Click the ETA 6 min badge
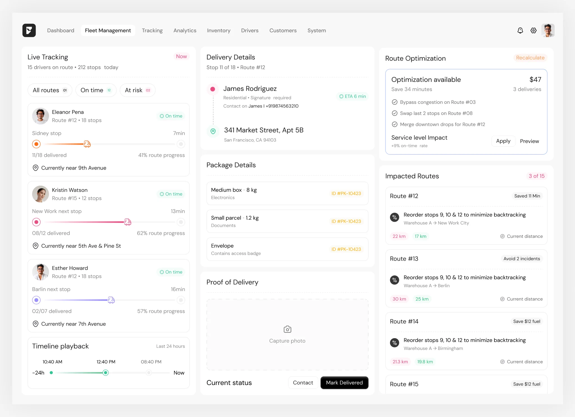The height and width of the screenshot is (417, 575). [352, 96]
